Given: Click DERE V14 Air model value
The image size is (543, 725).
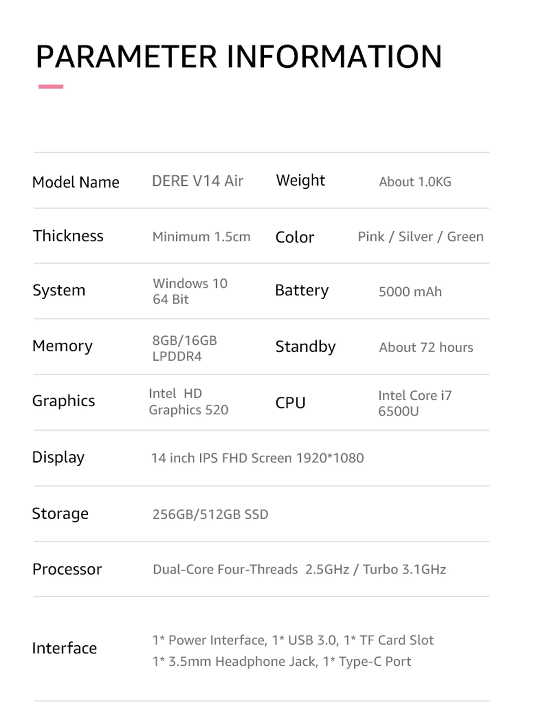Looking at the screenshot, I should (x=198, y=181).
